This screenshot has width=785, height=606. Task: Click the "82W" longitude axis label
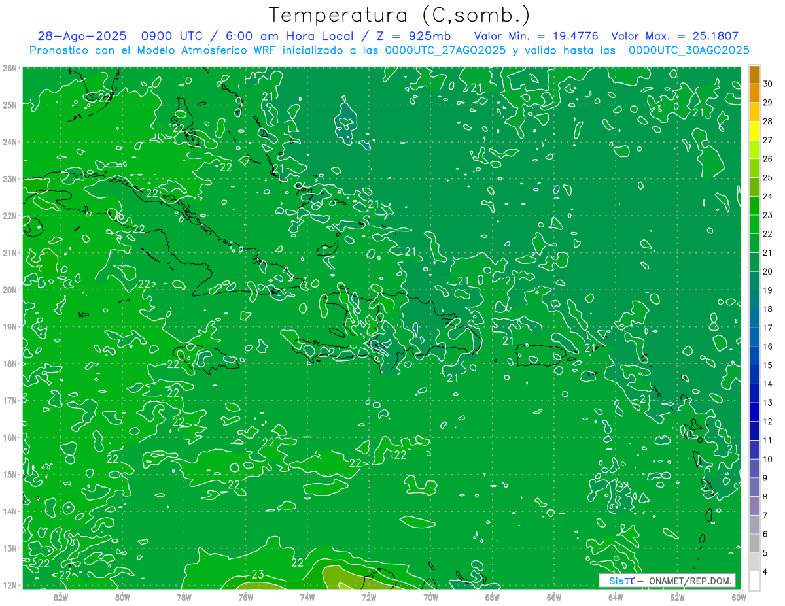pos(60,597)
